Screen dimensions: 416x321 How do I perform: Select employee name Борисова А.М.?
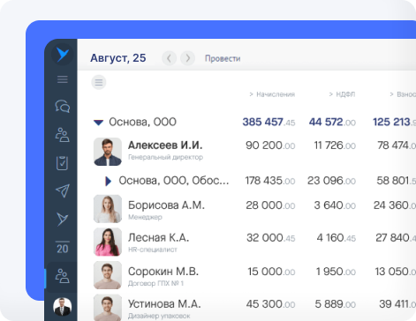pos(166,205)
